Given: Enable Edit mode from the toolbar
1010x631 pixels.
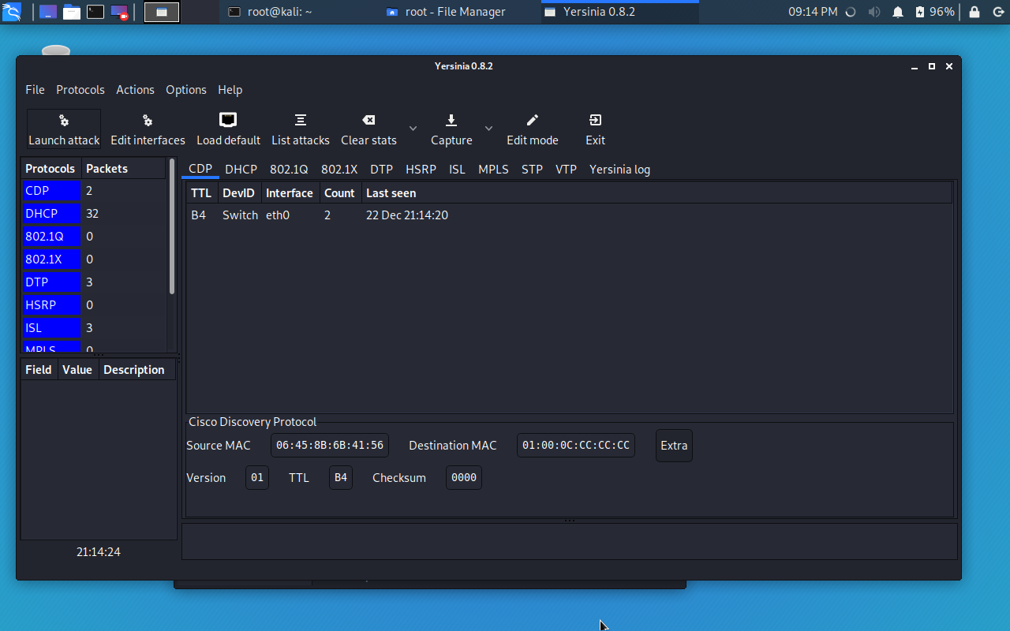Looking at the screenshot, I should pyautogui.click(x=532, y=129).
